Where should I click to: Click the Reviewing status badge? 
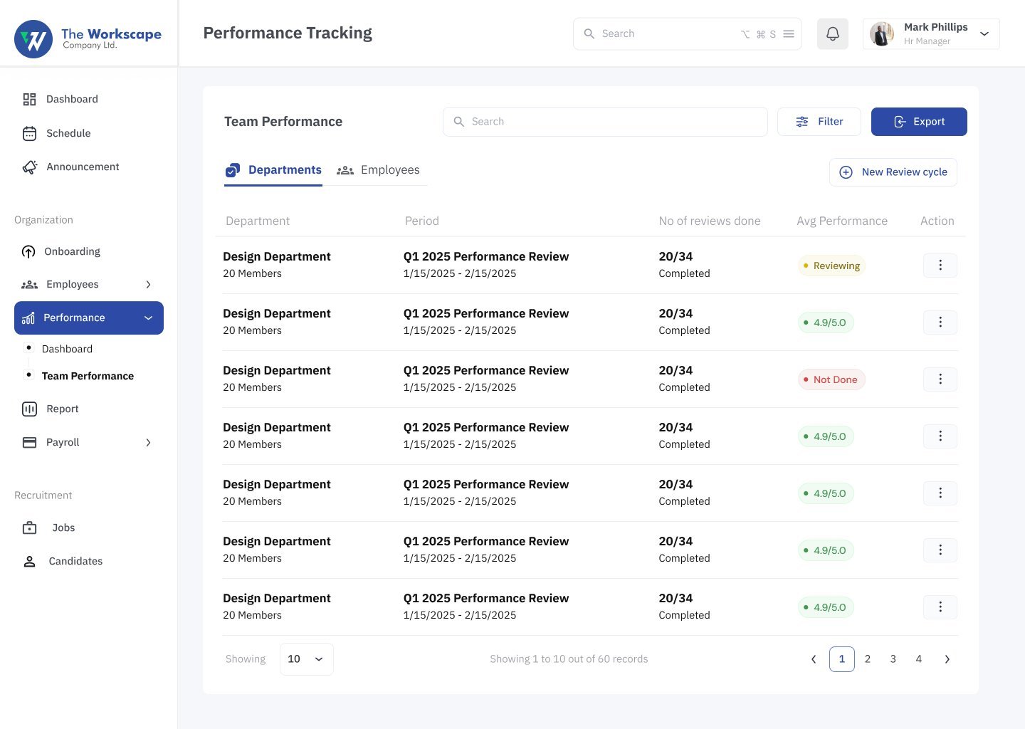tap(831, 266)
